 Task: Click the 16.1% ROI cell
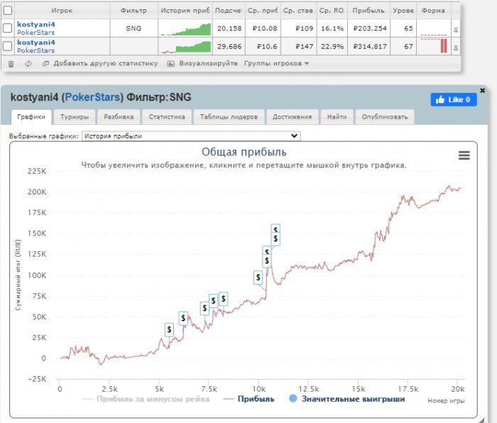tap(332, 28)
